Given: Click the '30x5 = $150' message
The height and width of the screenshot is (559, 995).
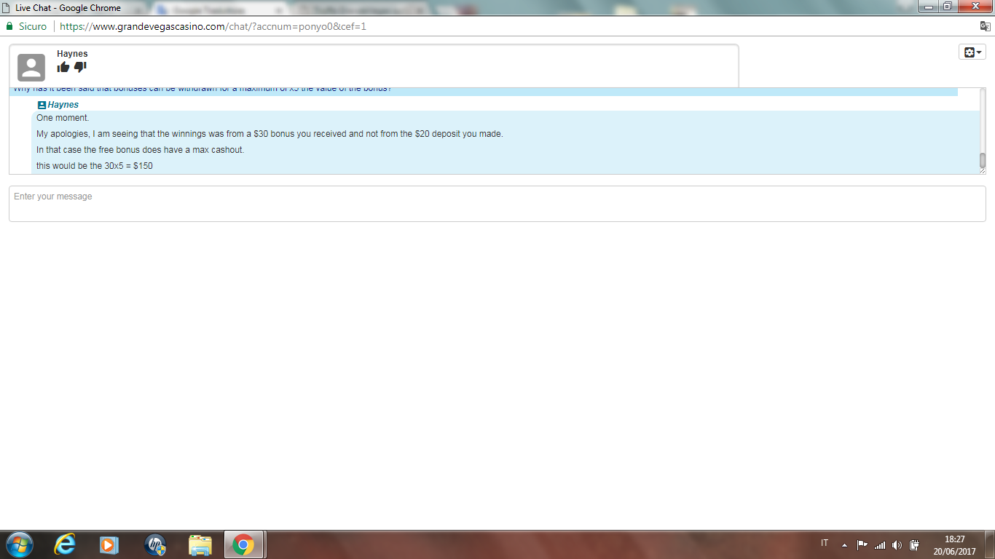Looking at the screenshot, I should [x=95, y=166].
